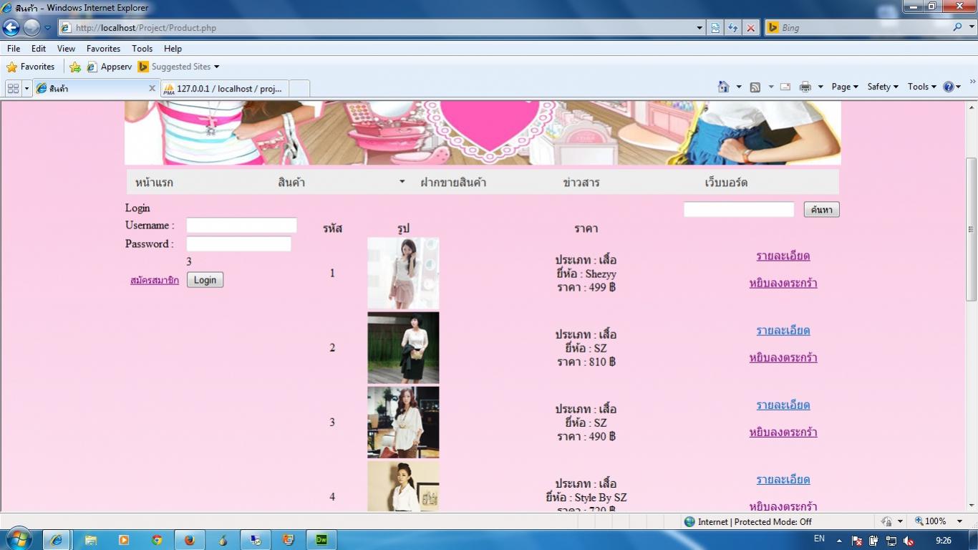Launch Windows Media Player from taskbar
The image size is (978, 550).
[x=124, y=540]
